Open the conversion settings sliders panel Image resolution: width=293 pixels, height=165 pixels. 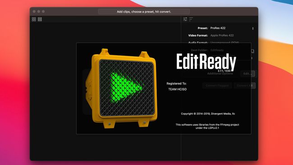pos(185,19)
